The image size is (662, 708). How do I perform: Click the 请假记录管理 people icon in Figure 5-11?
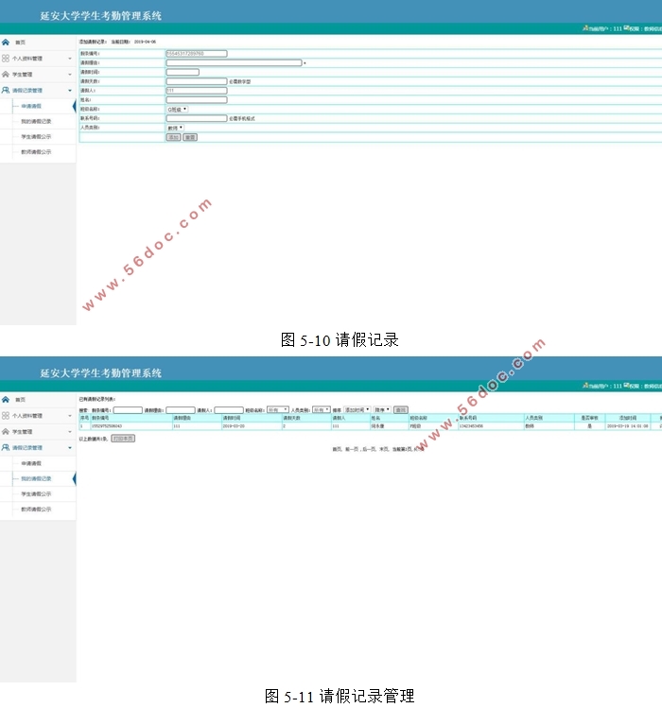(x=6, y=447)
